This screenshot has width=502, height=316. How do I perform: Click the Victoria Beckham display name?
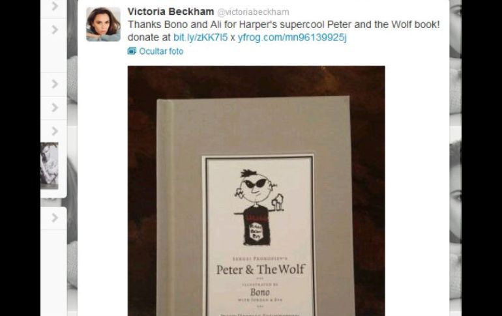[x=171, y=12]
